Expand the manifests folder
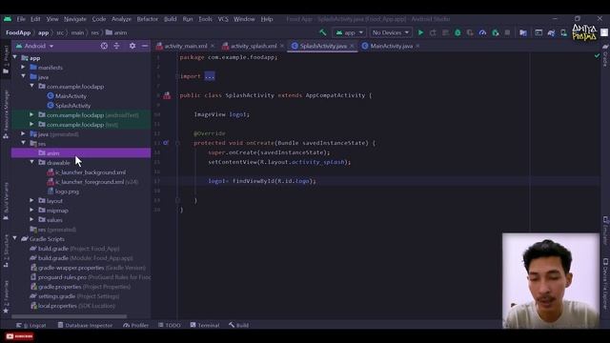Screen dimensions: 610x343 click(x=23, y=68)
